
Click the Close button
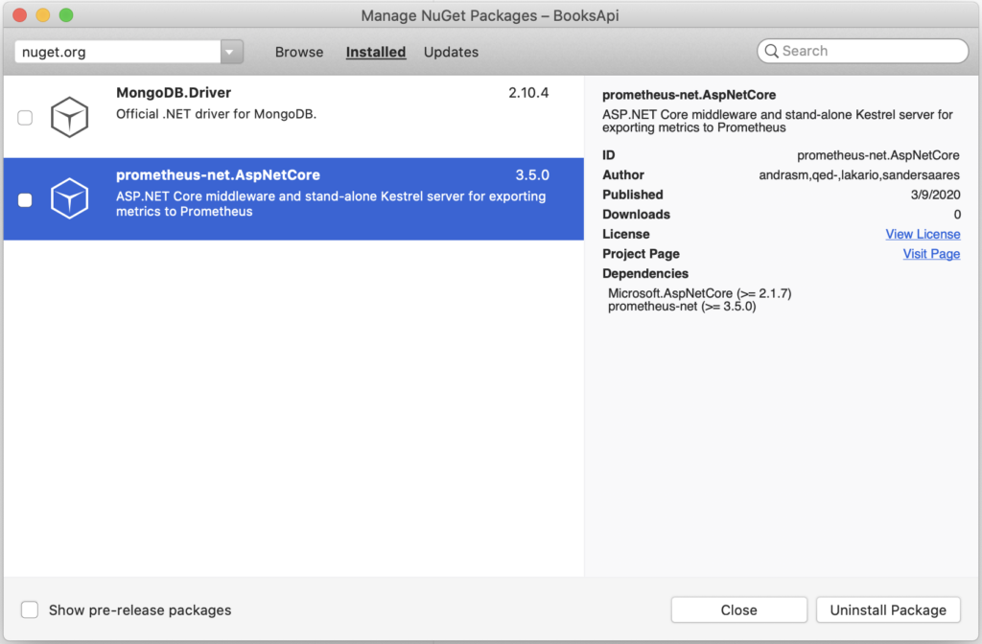pos(739,609)
